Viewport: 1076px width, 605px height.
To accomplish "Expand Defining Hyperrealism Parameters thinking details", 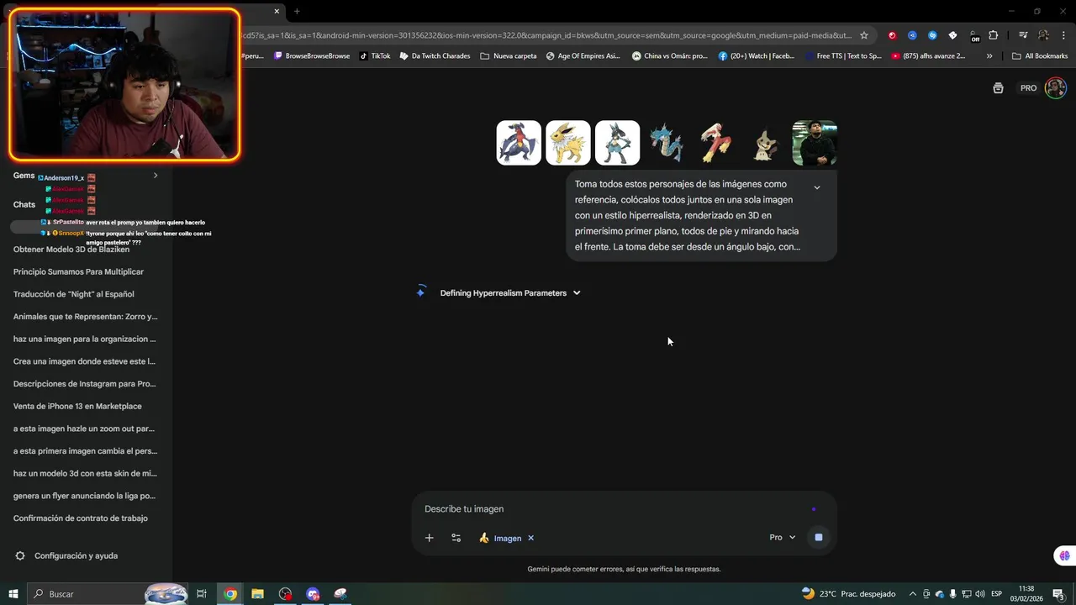I will tap(510, 293).
